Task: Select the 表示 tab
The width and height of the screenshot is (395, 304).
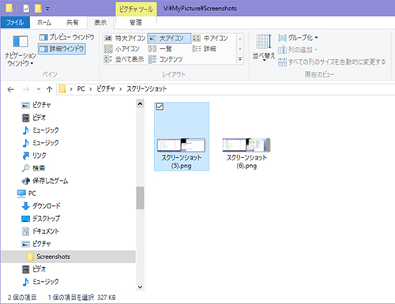Action: [100, 23]
